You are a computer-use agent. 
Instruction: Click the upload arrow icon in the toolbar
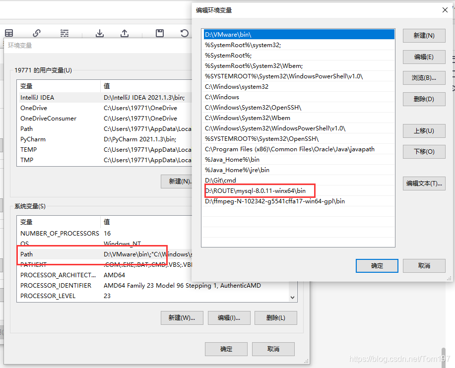(x=125, y=33)
